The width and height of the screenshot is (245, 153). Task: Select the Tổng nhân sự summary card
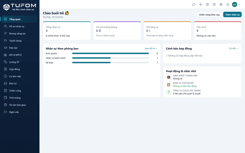pyautogui.click(x=67, y=31)
